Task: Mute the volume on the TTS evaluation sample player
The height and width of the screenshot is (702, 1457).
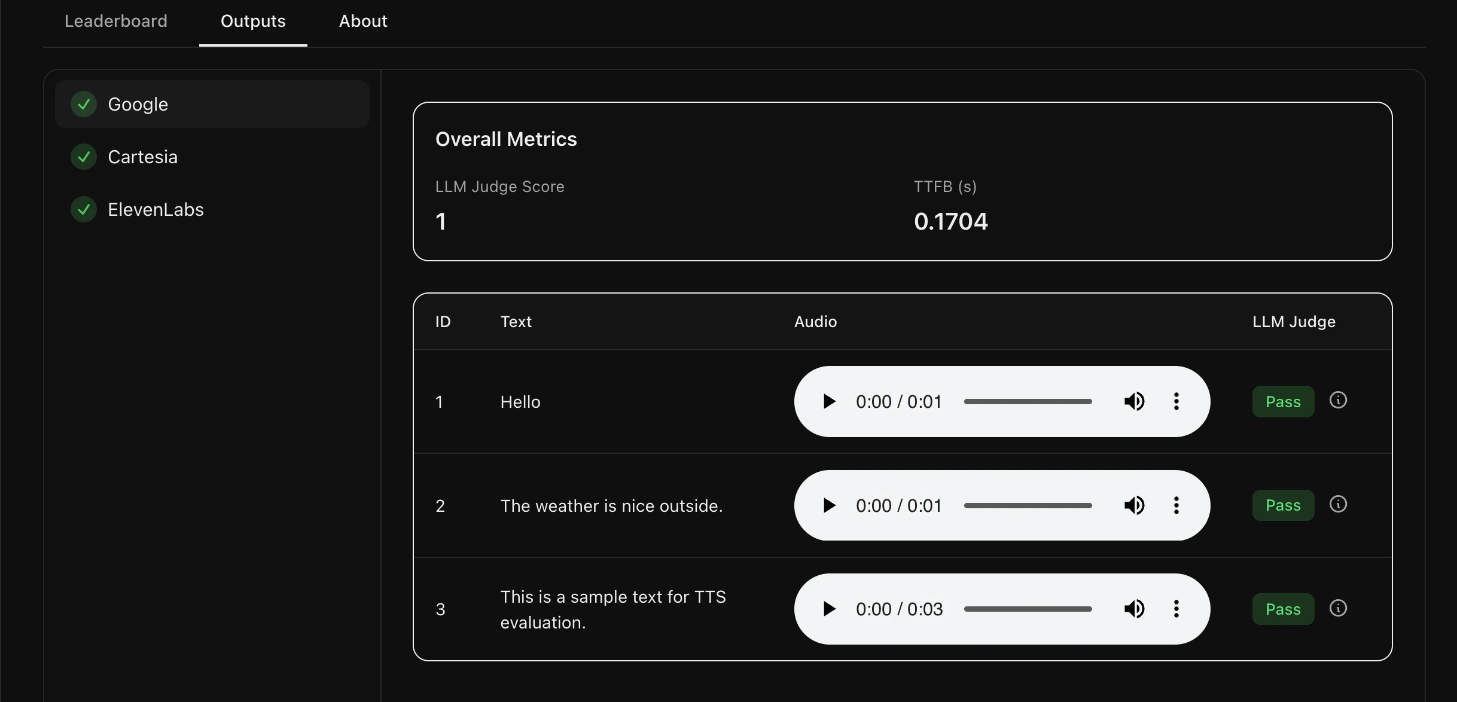Action: click(x=1134, y=609)
